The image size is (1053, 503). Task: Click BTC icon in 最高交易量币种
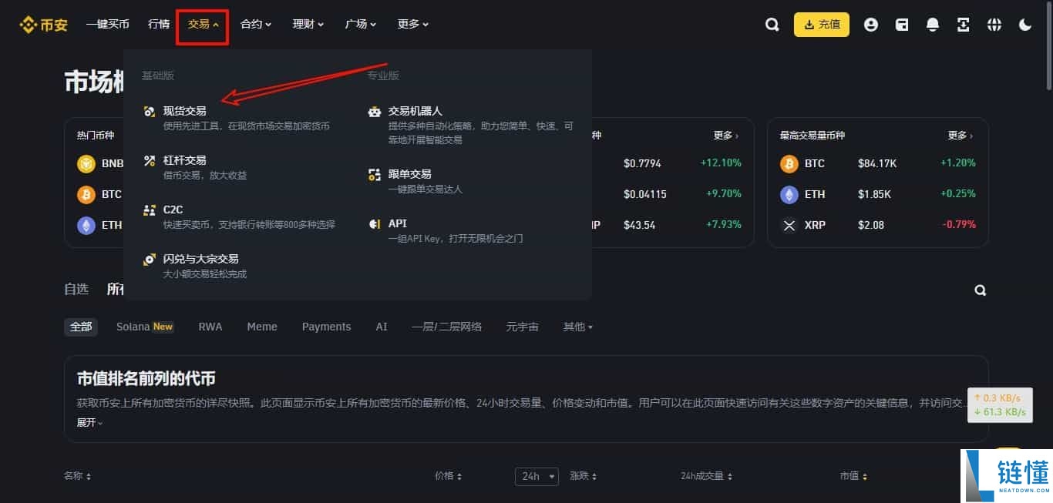789,163
